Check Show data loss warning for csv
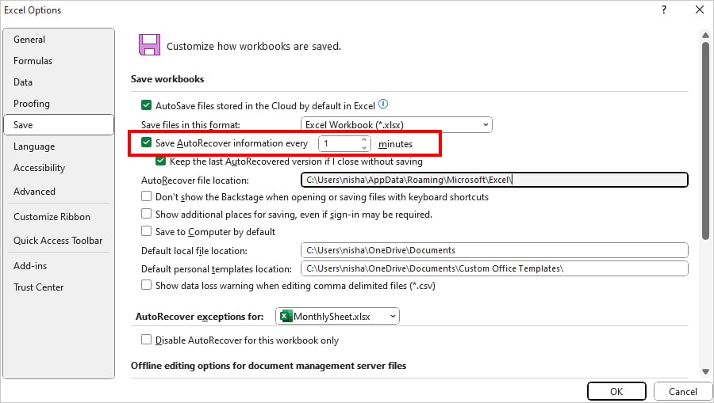This screenshot has height=403, width=714. [x=146, y=285]
